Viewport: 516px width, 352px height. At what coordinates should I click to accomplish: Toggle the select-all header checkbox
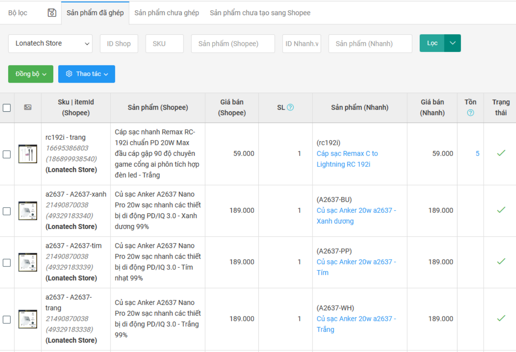(7, 108)
